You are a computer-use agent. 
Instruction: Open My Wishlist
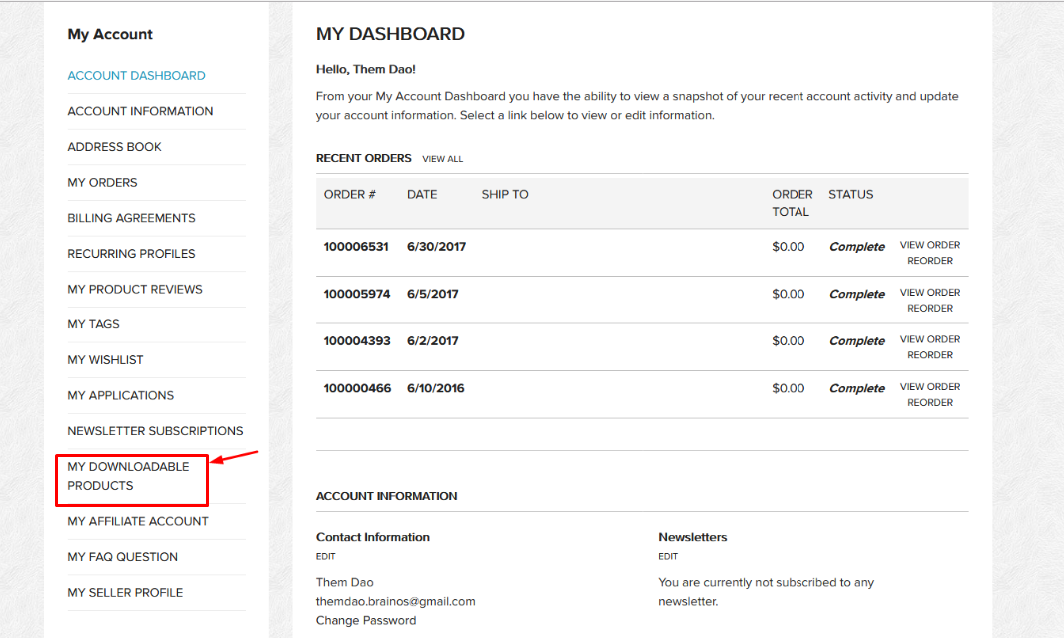pyautogui.click(x=105, y=359)
